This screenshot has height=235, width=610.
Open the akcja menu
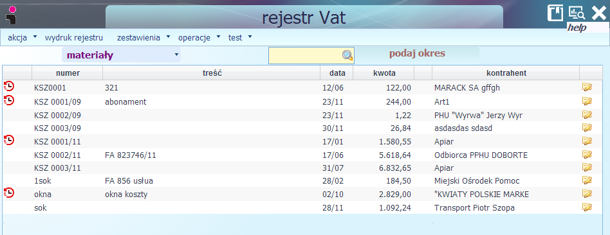pyautogui.click(x=22, y=38)
